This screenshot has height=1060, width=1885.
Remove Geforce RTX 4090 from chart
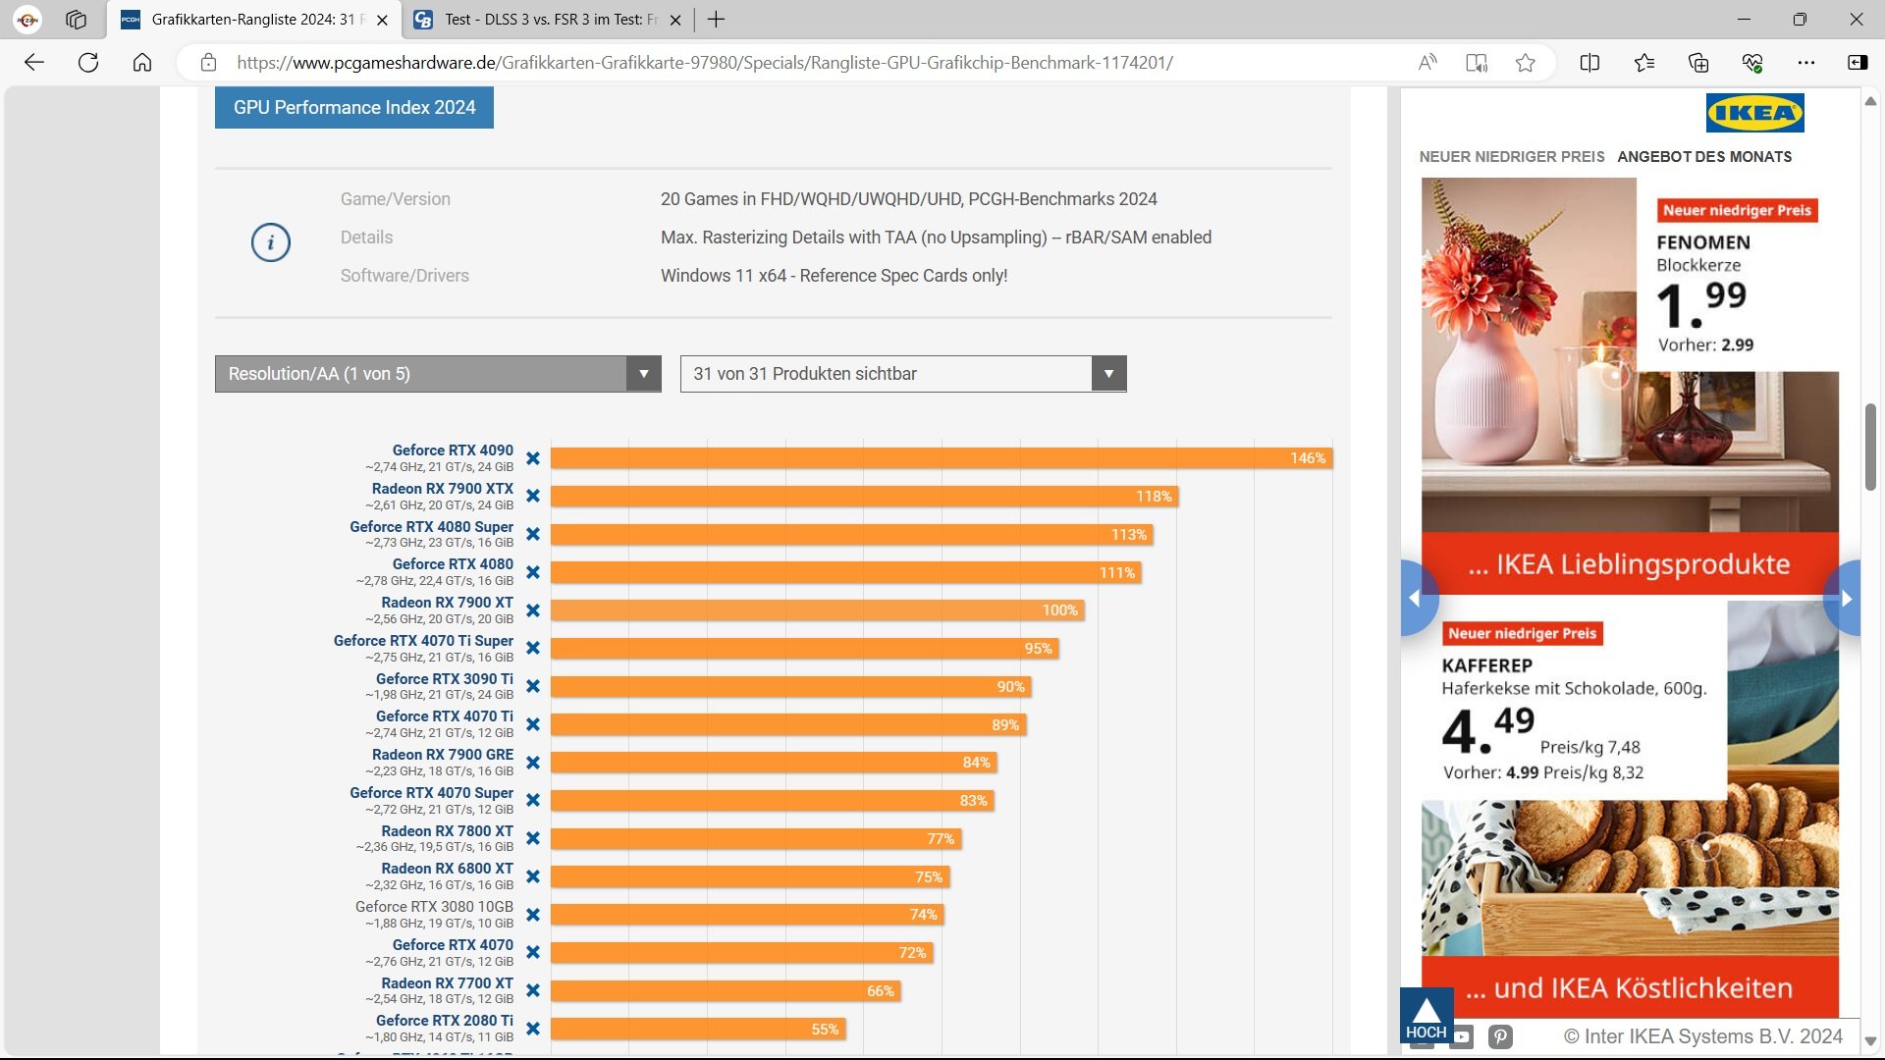click(x=533, y=458)
